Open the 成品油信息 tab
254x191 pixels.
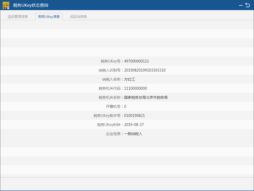(x=78, y=17)
